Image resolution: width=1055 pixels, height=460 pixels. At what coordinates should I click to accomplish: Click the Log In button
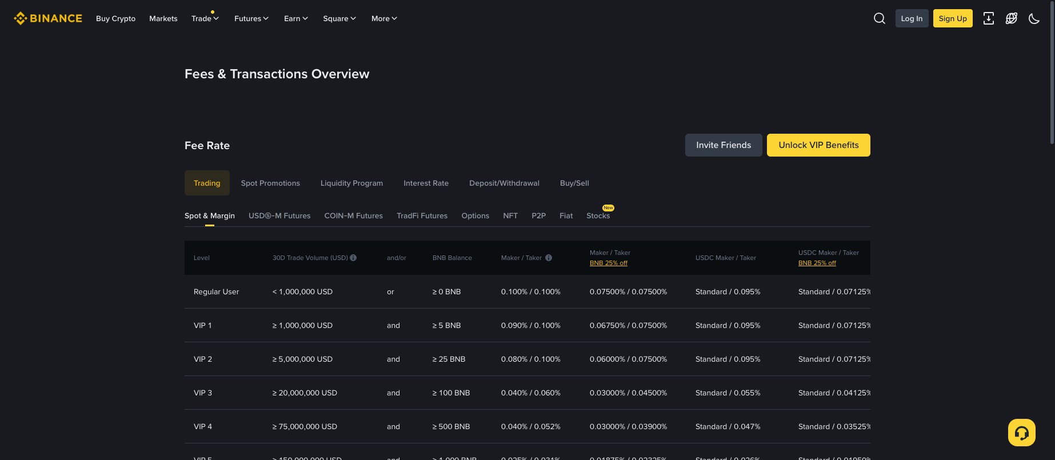point(912,18)
